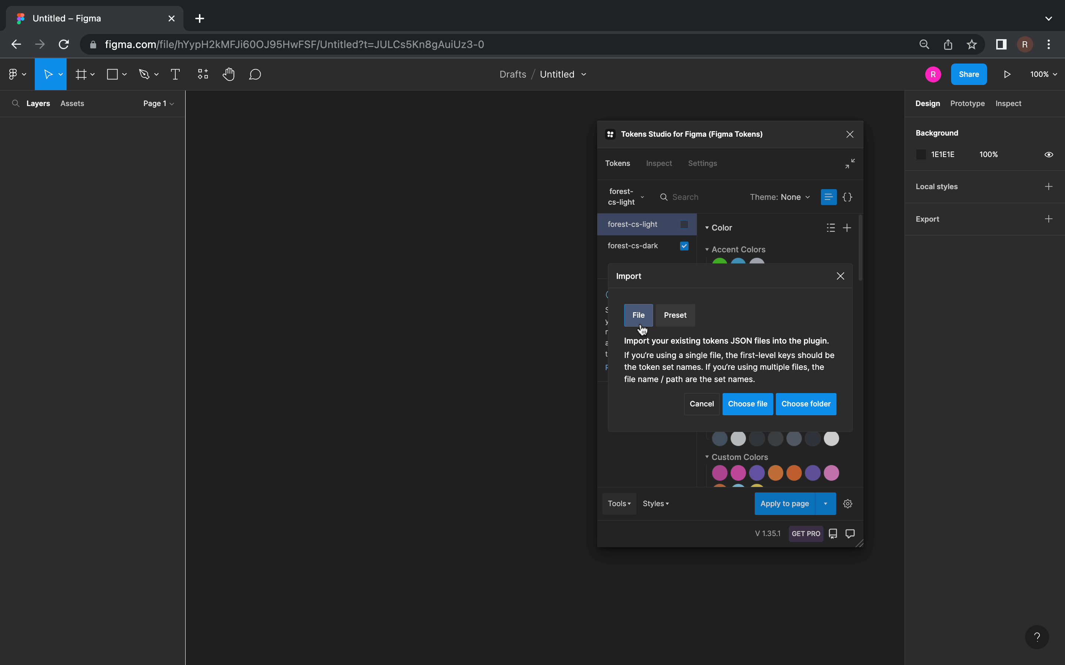
Task: Click the Choose file button
Action: [x=747, y=404]
